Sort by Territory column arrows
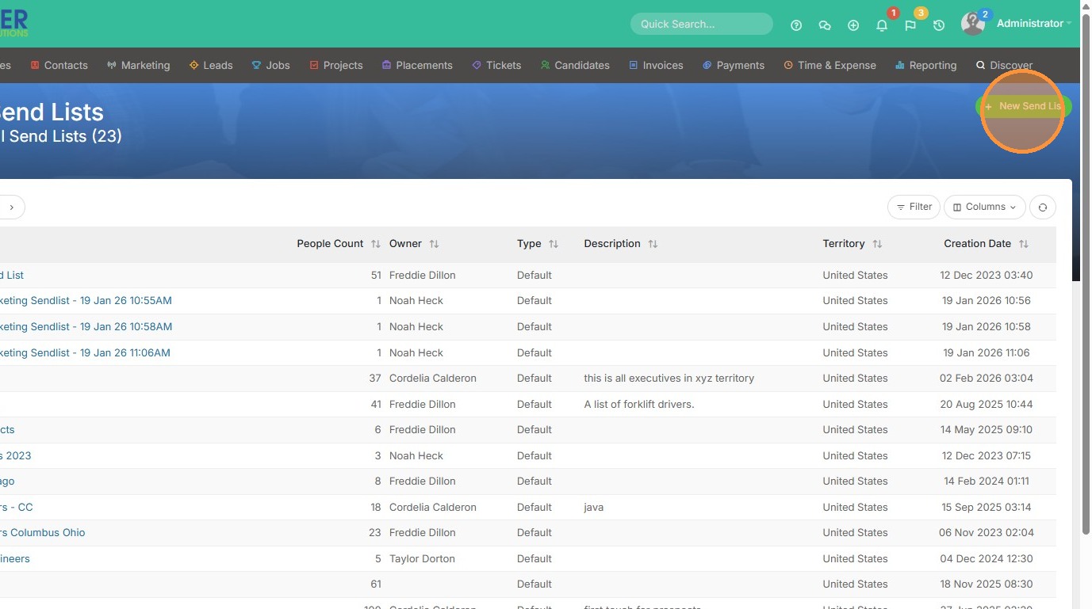This screenshot has width=1092, height=609. tap(877, 244)
